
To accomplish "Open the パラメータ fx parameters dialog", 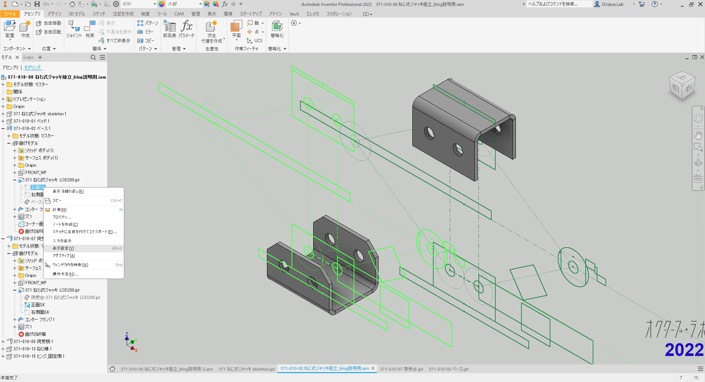I will (x=187, y=29).
